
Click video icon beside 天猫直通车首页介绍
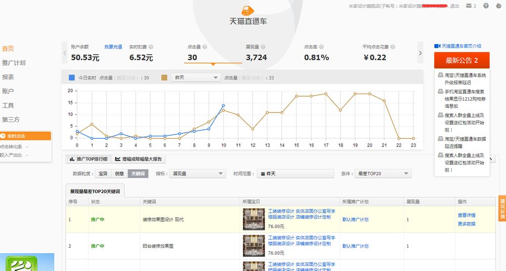click(x=437, y=46)
